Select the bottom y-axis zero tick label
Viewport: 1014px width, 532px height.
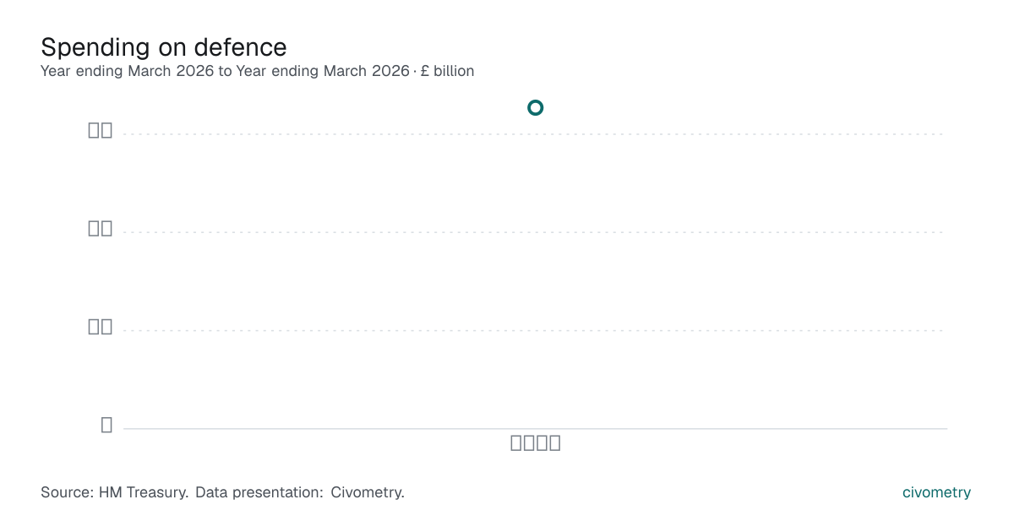click(106, 425)
